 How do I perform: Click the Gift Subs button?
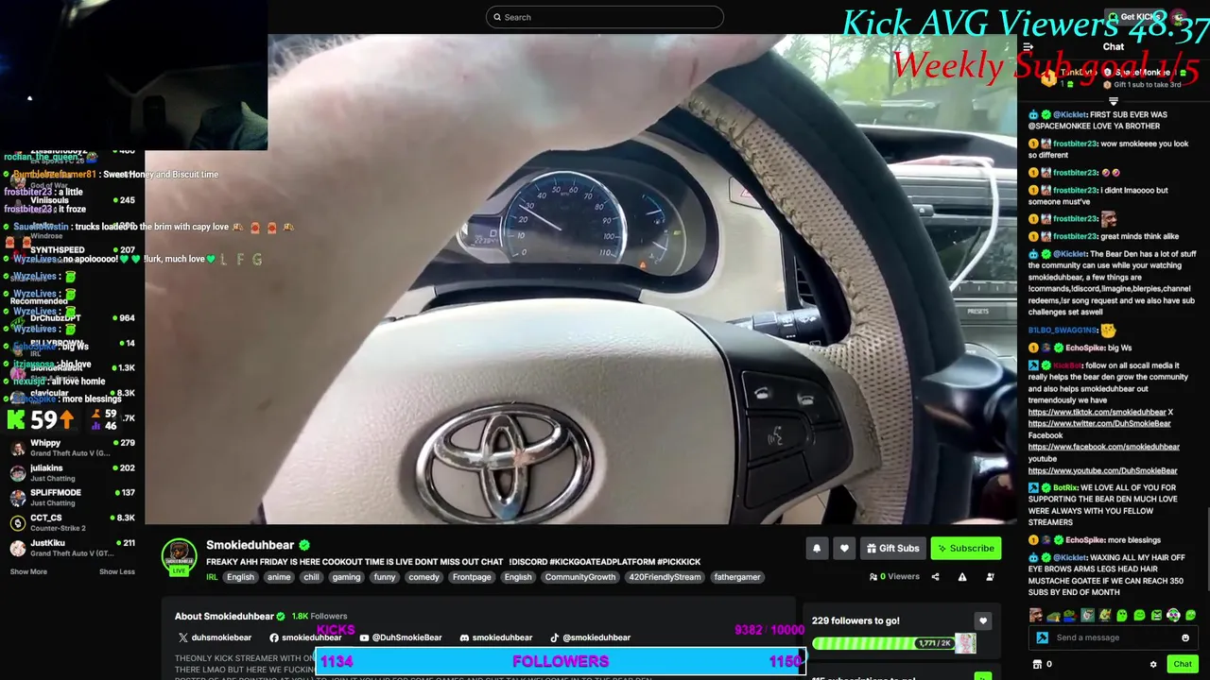coord(892,548)
